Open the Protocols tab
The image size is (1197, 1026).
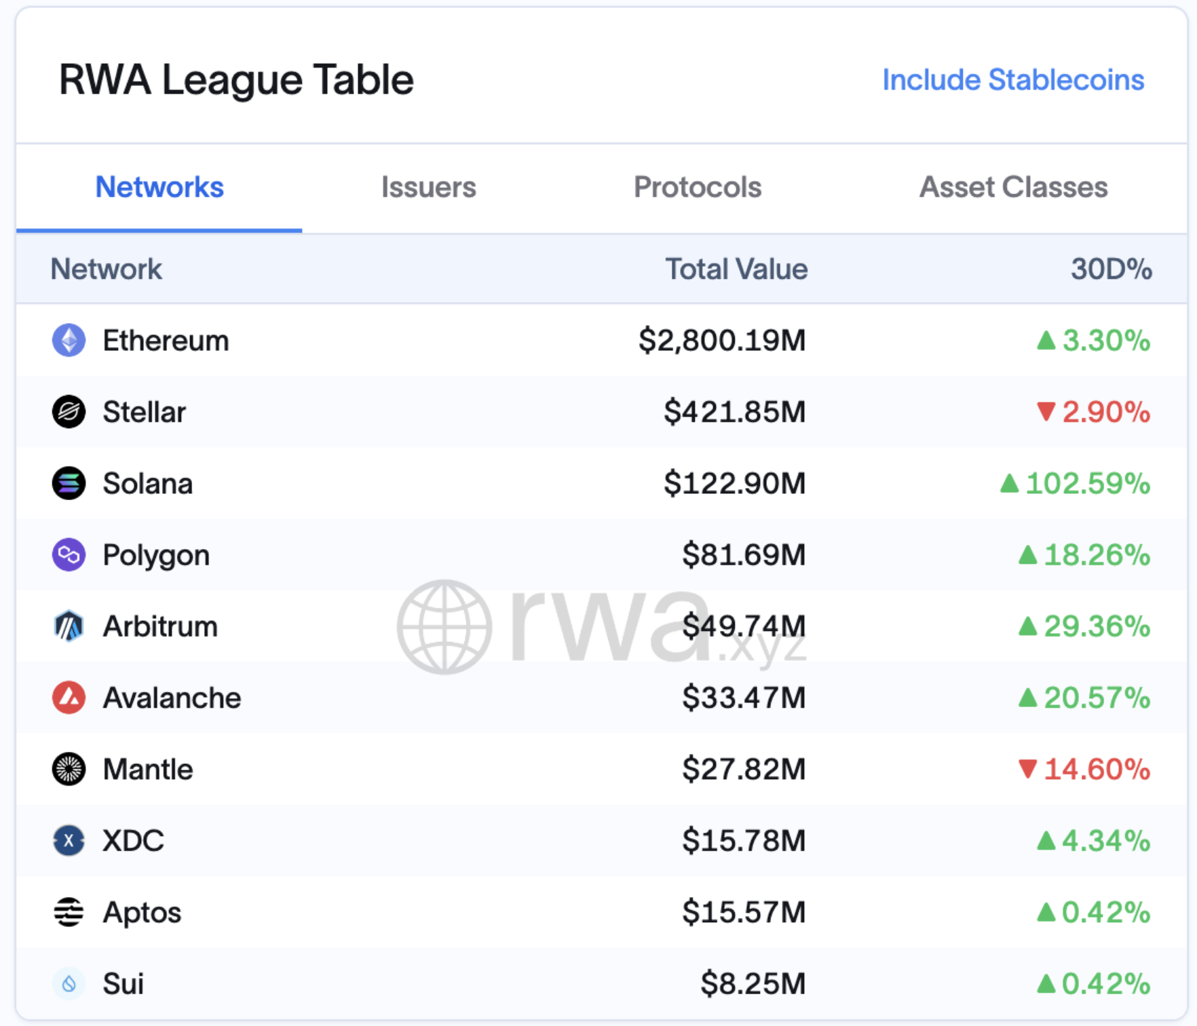pyautogui.click(x=697, y=187)
